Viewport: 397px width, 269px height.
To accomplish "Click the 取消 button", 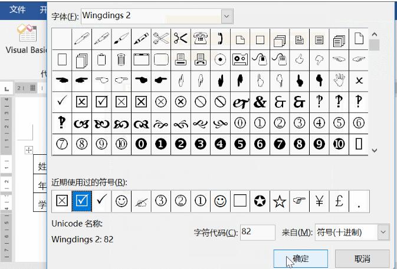I will pos(362,258).
